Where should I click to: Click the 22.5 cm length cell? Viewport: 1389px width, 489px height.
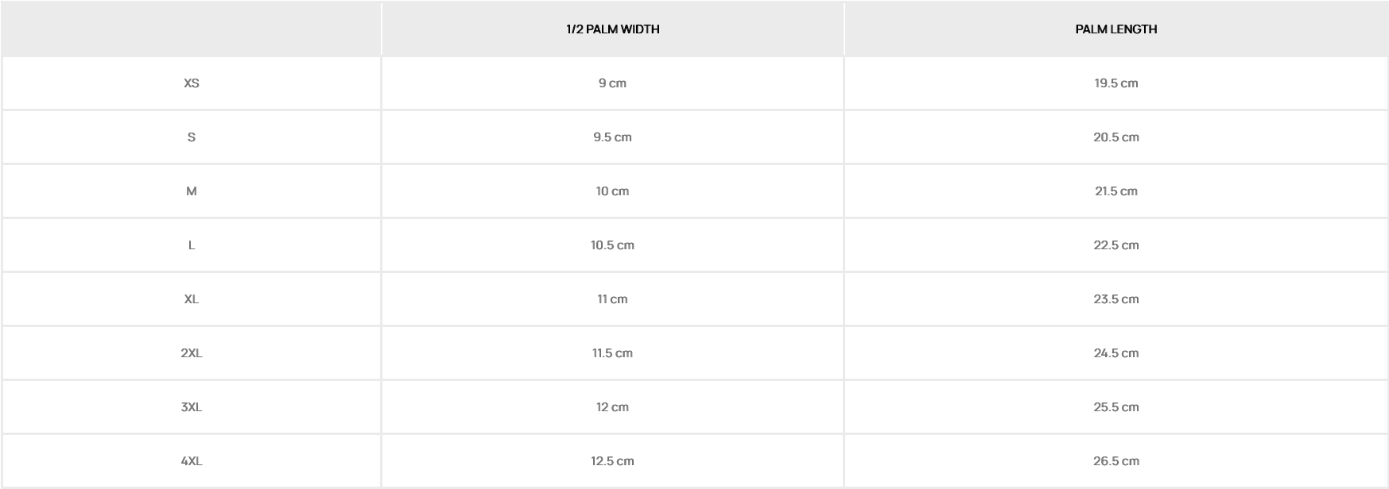(x=1115, y=245)
